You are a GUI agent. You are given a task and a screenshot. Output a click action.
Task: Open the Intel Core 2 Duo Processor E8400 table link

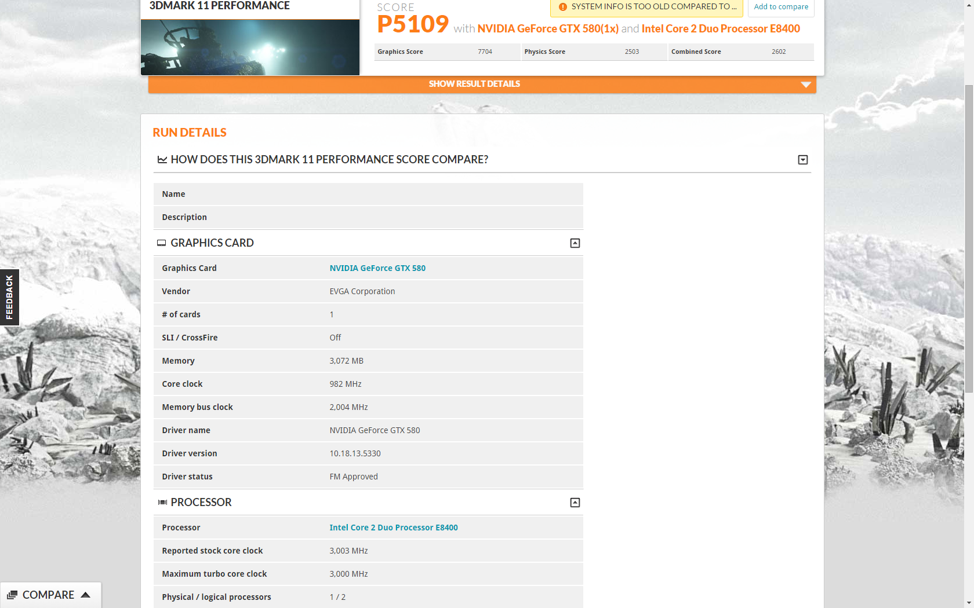[394, 528]
